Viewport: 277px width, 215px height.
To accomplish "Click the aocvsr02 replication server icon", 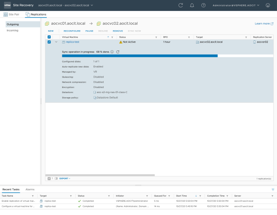I will (255, 42).
